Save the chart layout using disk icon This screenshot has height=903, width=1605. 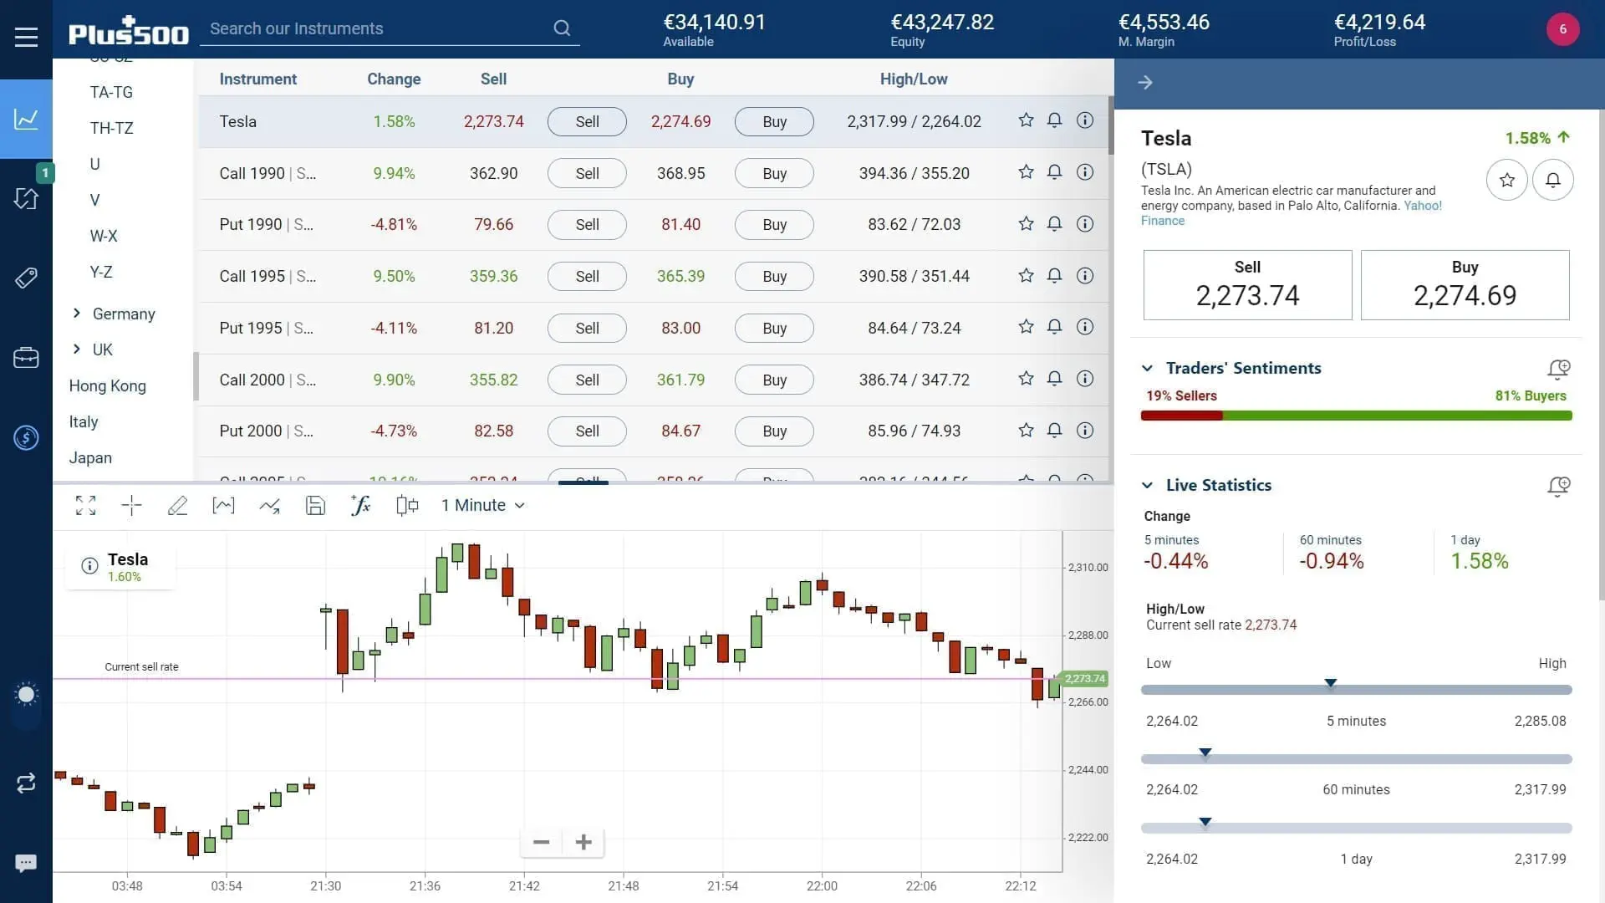(x=315, y=505)
